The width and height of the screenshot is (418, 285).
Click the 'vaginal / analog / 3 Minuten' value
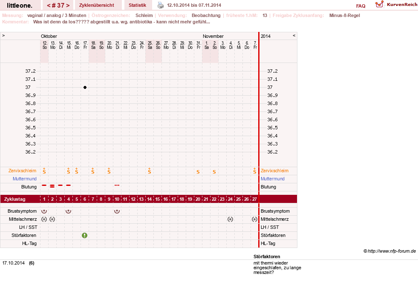pyautogui.click(x=57, y=15)
